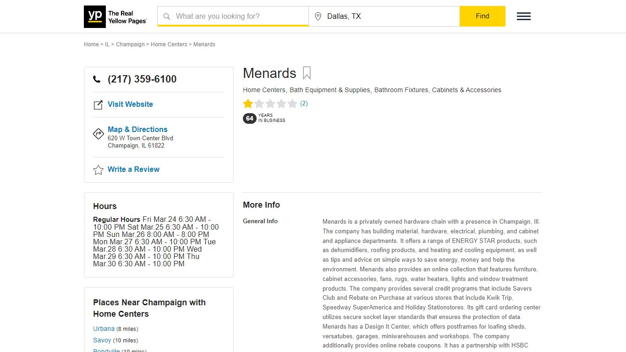Open the hamburger menu
The height and width of the screenshot is (352, 626).
click(524, 16)
